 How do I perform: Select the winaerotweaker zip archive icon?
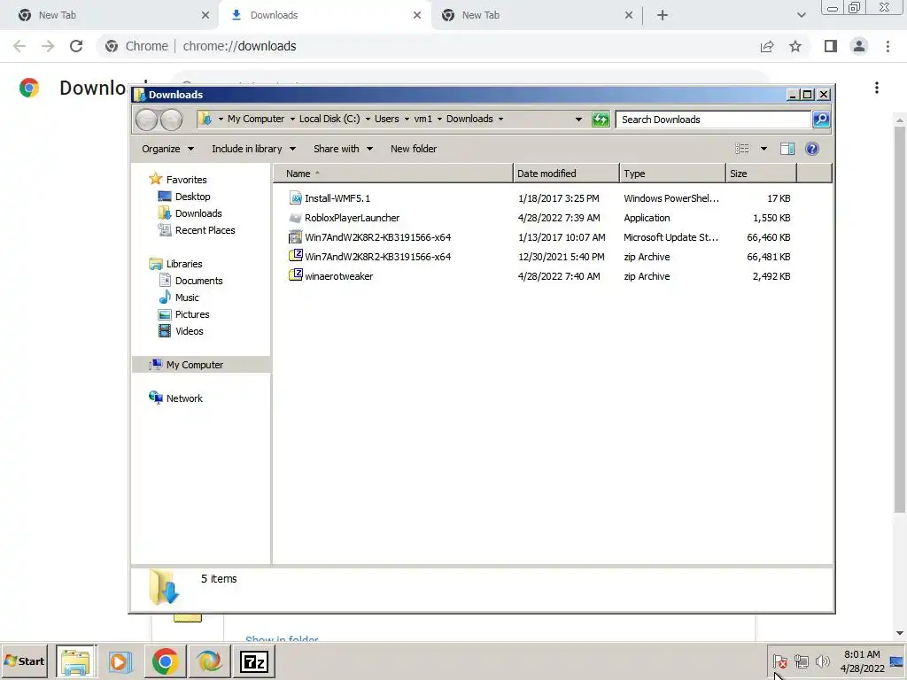click(296, 275)
